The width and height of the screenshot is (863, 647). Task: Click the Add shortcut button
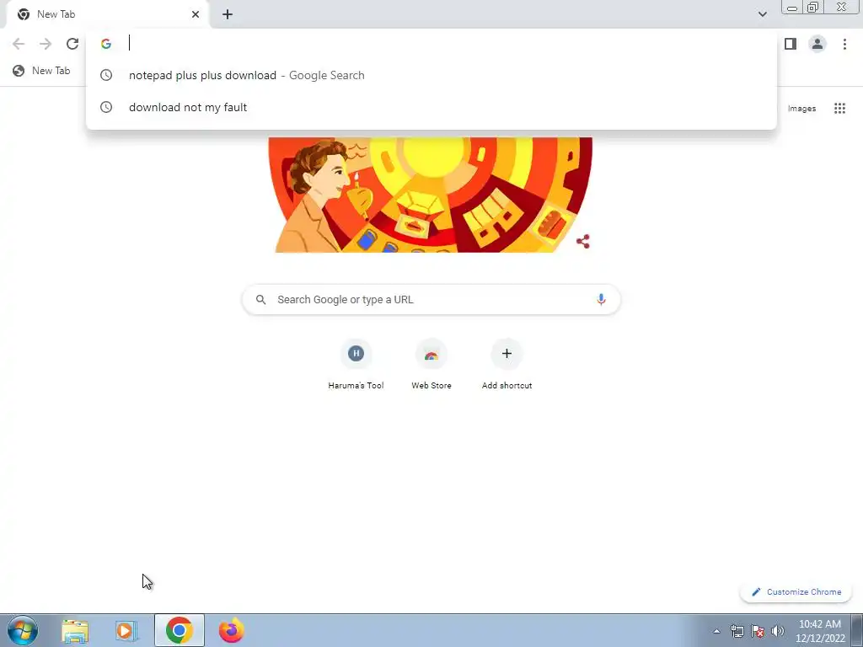pyautogui.click(x=507, y=364)
